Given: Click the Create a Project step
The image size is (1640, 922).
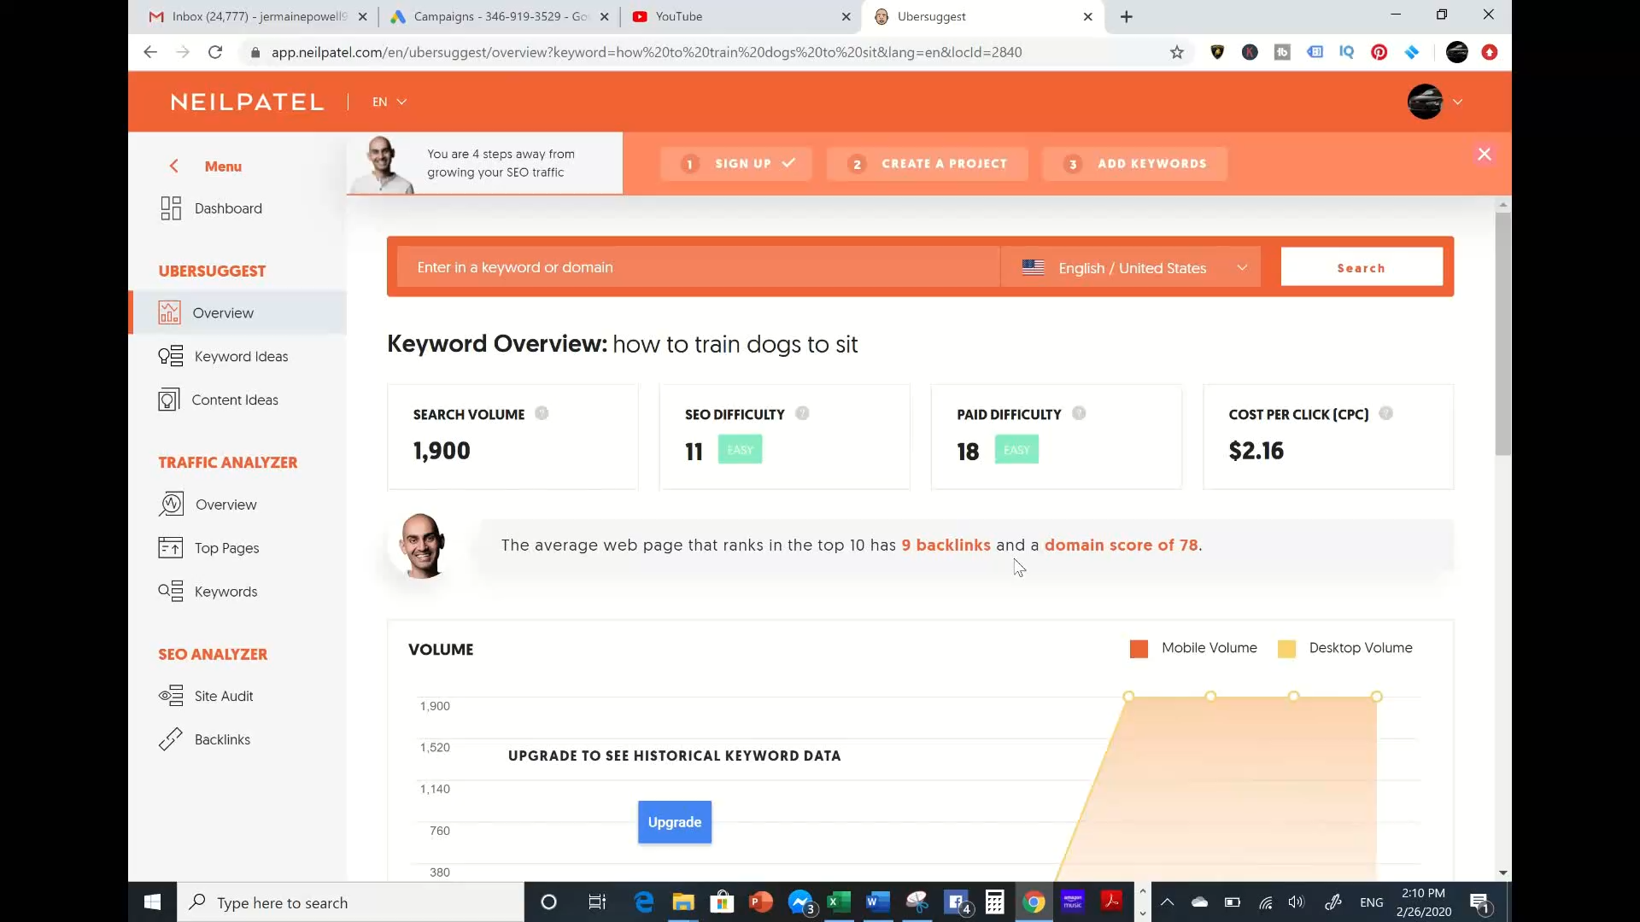Looking at the screenshot, I should [928, 163].
